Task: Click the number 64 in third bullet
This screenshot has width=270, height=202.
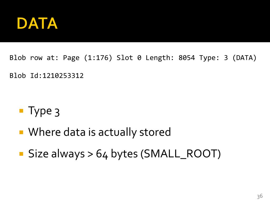Action: click(102, 154)
